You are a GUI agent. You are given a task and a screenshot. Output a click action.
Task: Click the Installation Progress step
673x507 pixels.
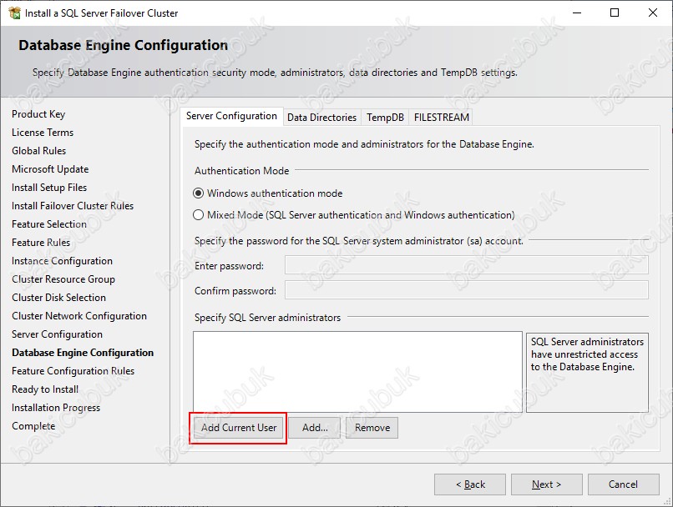56,408
